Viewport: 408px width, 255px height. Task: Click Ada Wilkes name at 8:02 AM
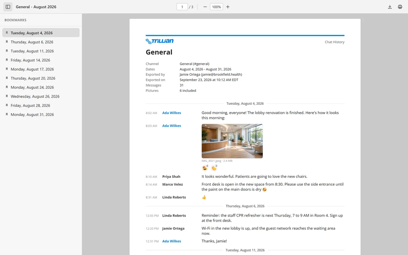click(172, 113)
